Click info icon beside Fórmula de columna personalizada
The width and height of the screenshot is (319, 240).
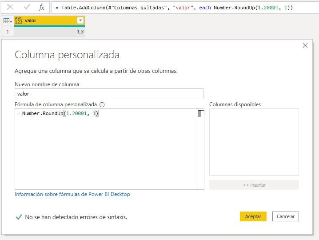102,105
